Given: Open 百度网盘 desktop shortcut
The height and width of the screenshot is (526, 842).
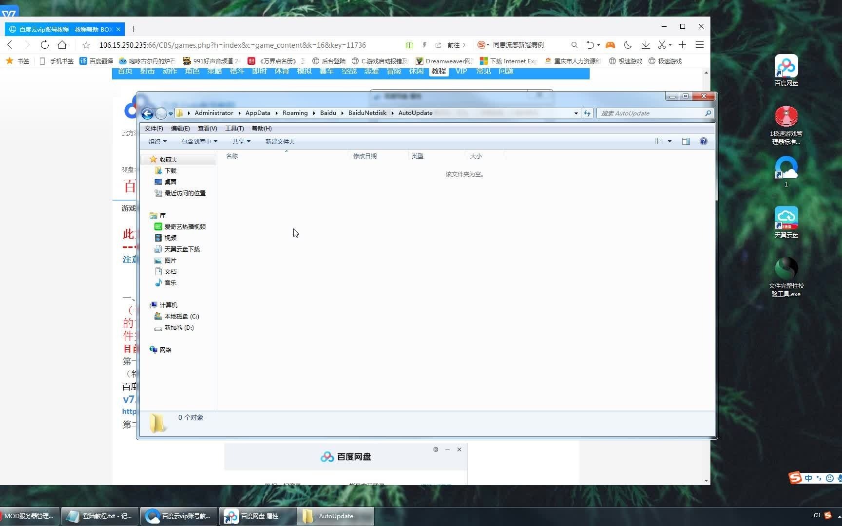Looking at the screenshot, I should pos(786,70).
